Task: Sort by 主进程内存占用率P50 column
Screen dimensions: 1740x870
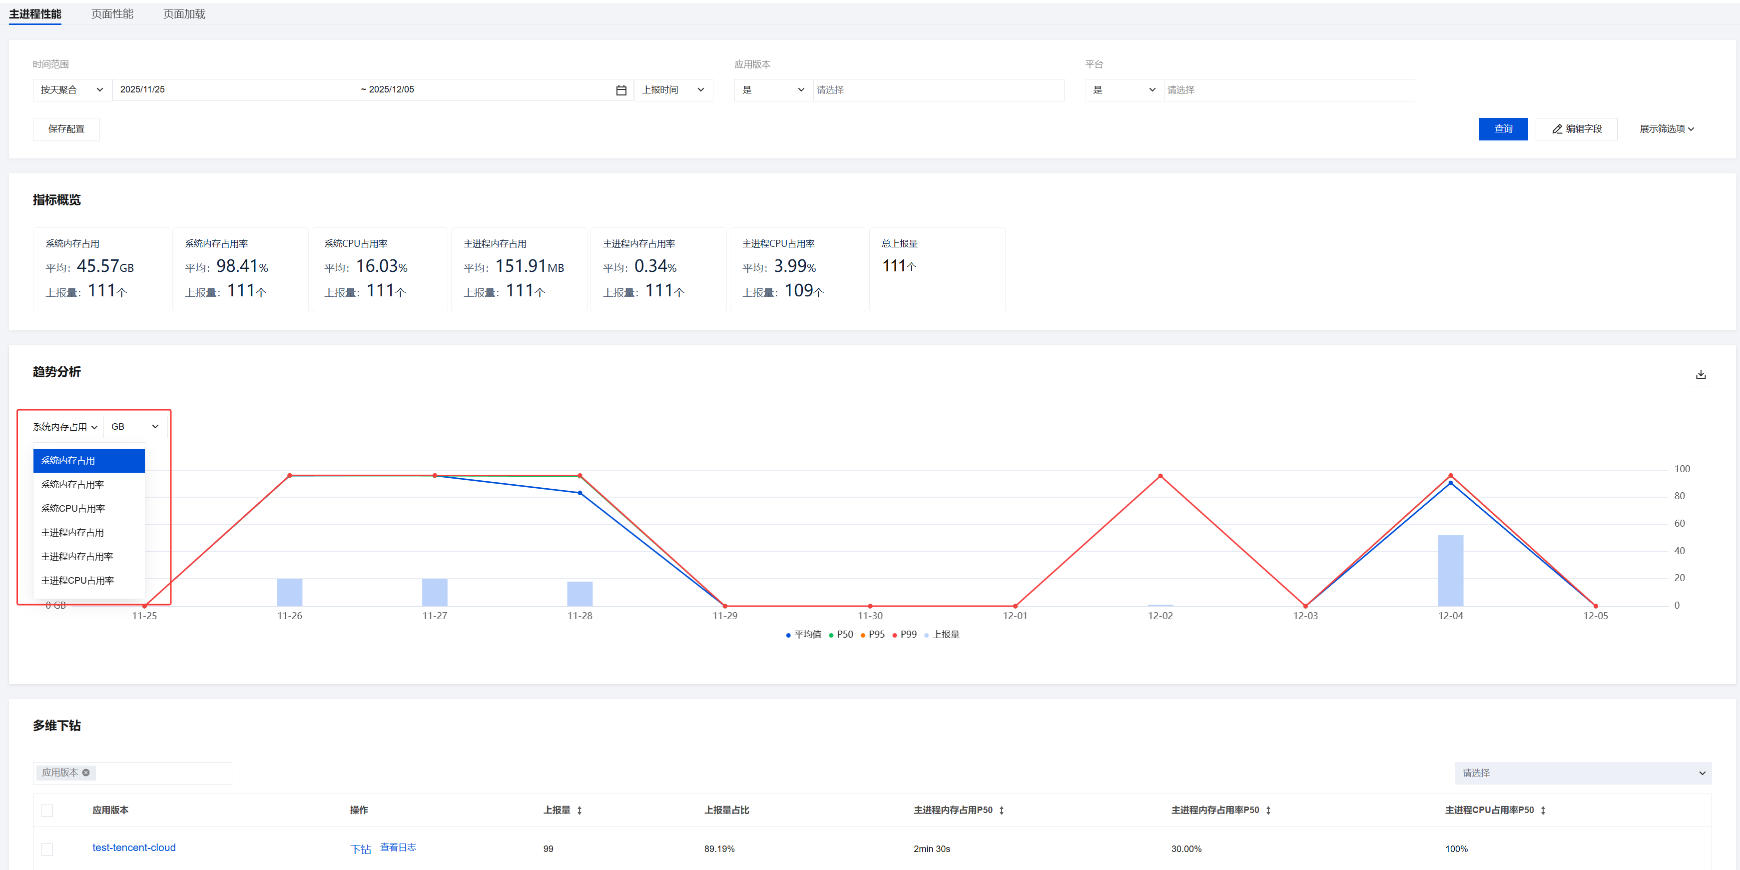Action: click(1268, 810)
